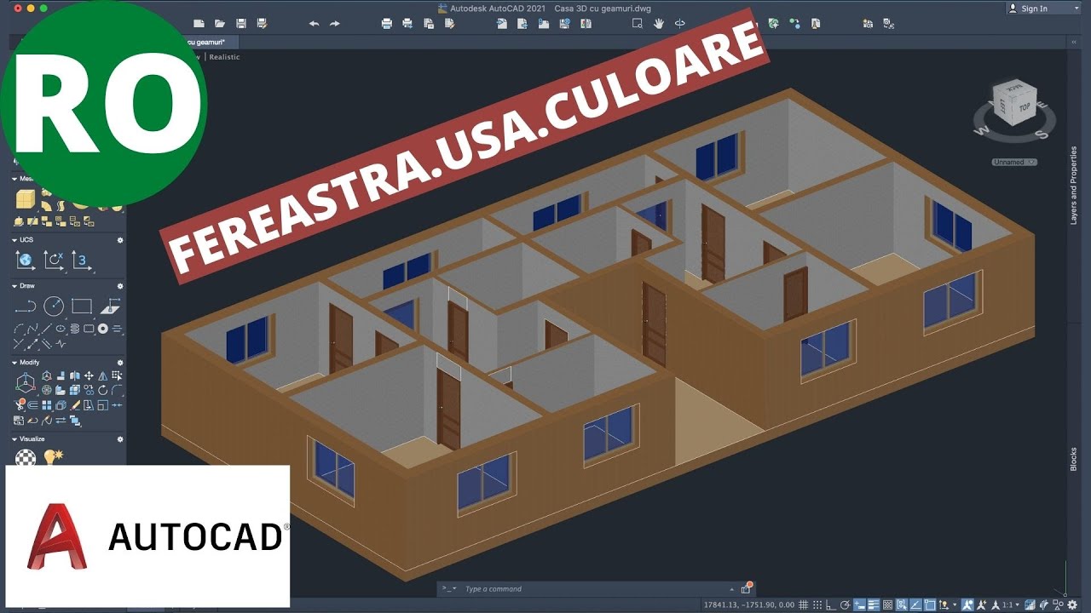Select the World UCS globe icon

(x=26, y=260)
